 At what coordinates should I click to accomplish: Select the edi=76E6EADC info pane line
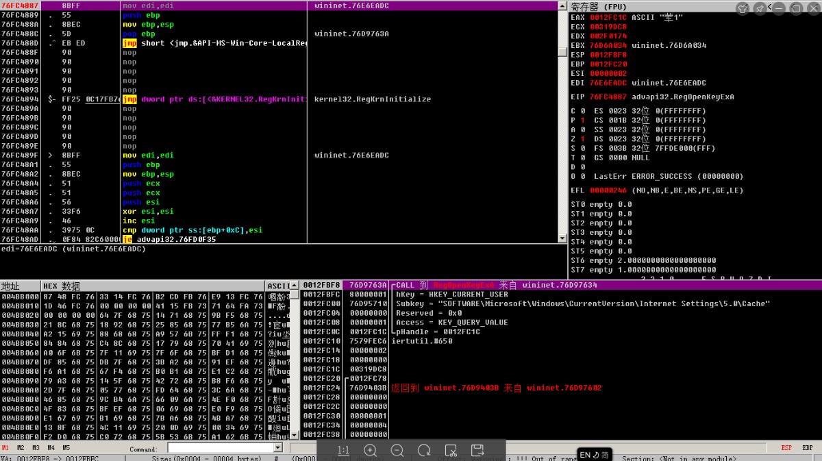click(x=74, y=249)
